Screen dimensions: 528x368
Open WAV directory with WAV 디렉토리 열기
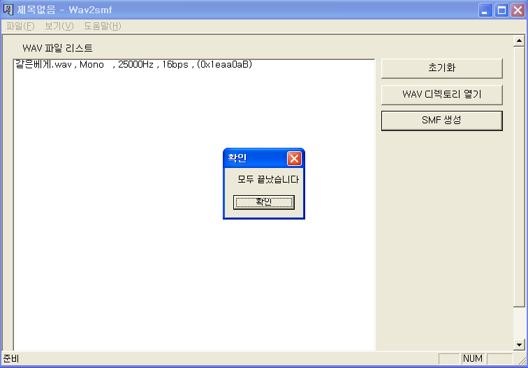coord(441,94)
